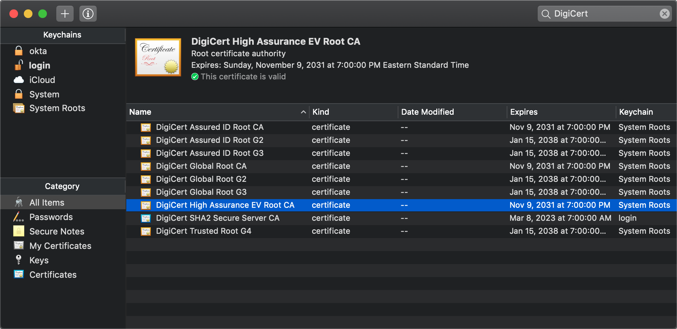The width and height of the screenshot is (677, 329).
Task: Click the Keys category key icon
Action: (19, 260)
